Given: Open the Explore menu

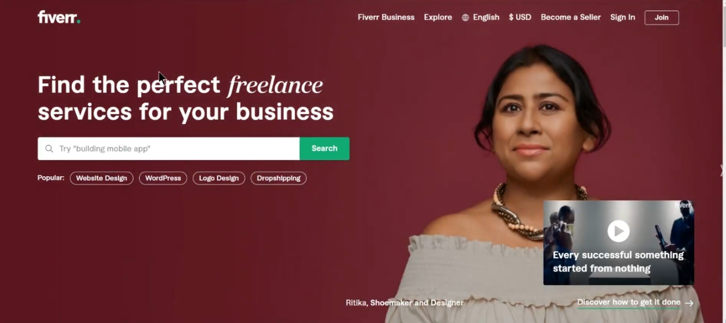Looking at the screenshot, I should (x=438, y=17).
